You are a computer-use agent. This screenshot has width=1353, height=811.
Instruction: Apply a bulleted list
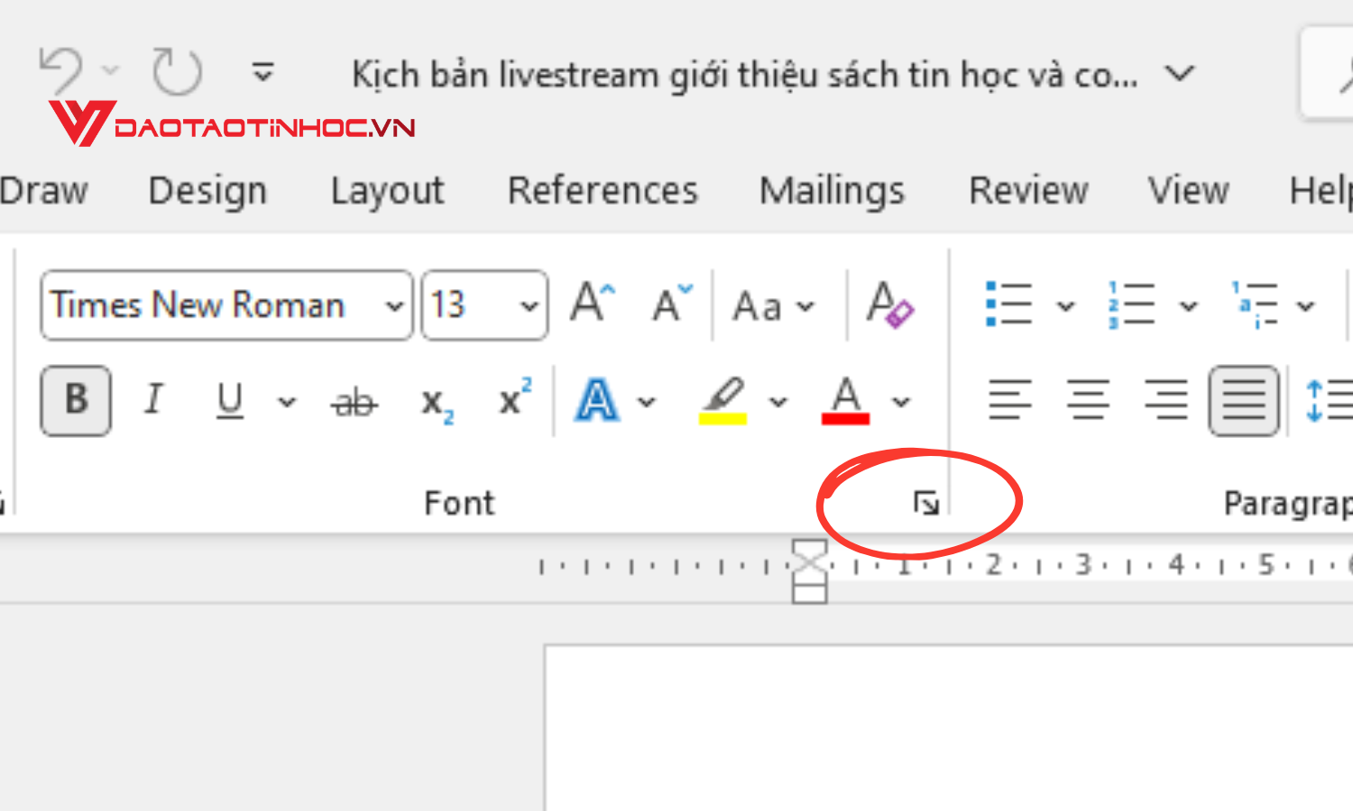[1008, 304]
